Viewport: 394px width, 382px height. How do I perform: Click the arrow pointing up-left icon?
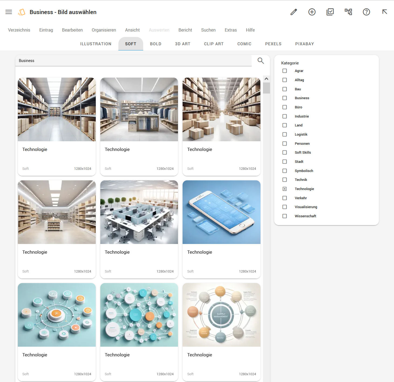click(x=385, y=12)
